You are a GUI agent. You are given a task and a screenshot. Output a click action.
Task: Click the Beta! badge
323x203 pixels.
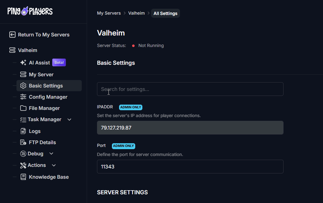[59, 63]
